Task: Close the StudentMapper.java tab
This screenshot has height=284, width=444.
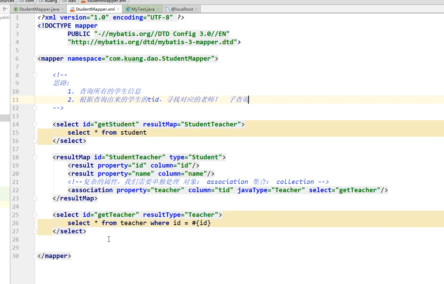Action: coord(63,9)
